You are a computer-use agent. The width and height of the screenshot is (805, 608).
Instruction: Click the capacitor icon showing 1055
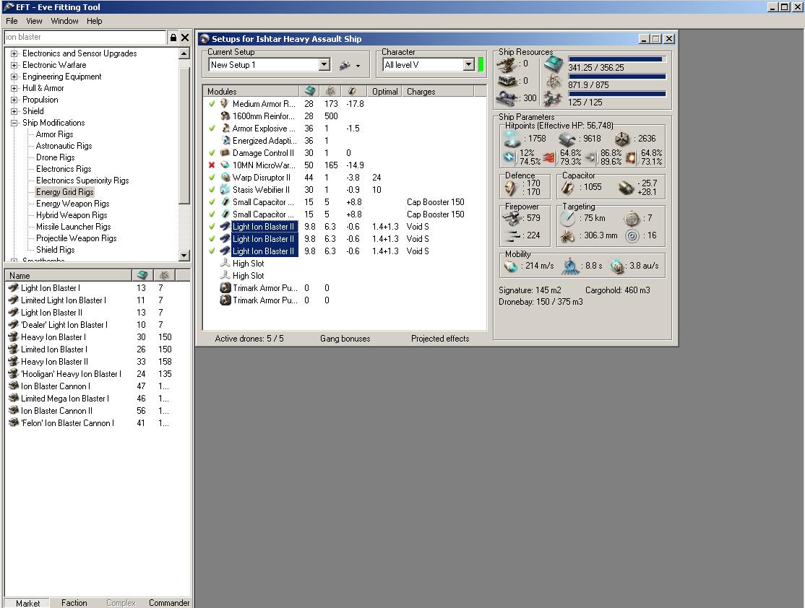click(x=567, y=188)
